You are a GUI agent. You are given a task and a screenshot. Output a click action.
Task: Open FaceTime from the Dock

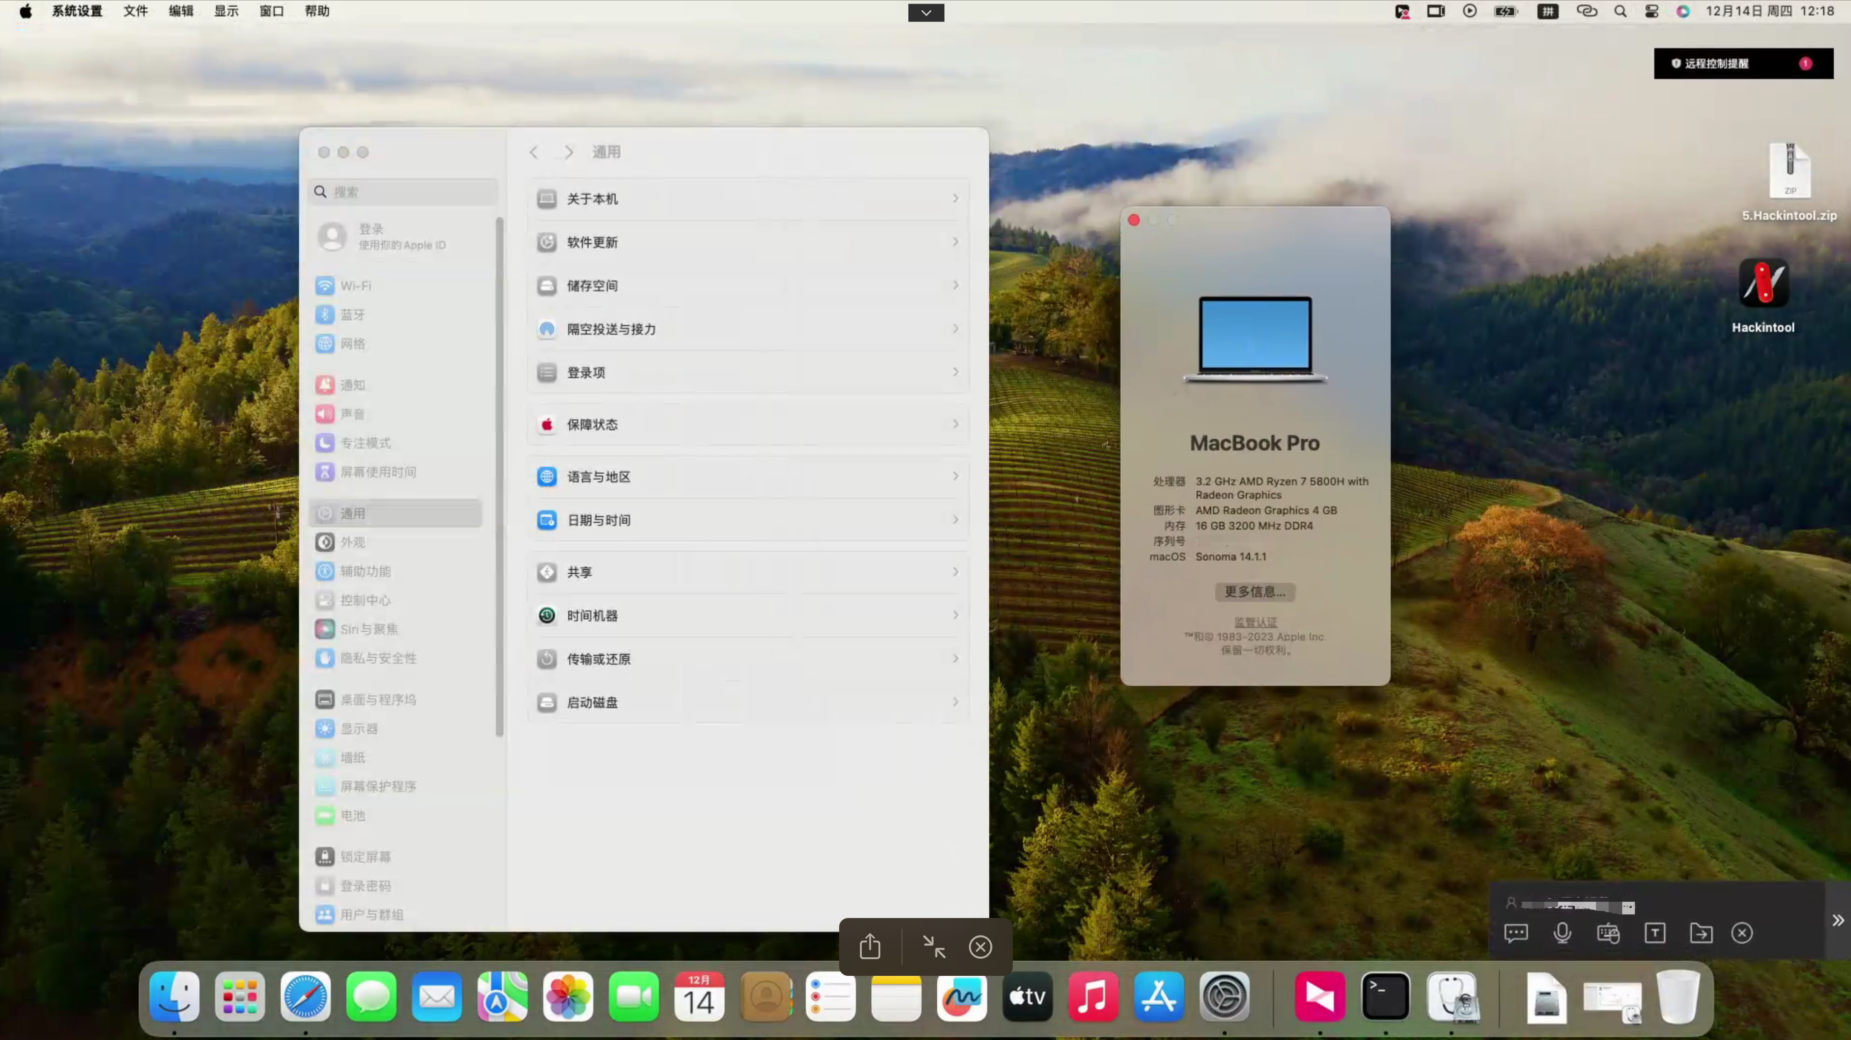pyautogui.click(x=634, y=997)
